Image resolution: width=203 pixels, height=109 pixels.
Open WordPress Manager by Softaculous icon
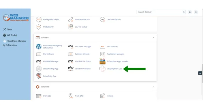point(39,46)
